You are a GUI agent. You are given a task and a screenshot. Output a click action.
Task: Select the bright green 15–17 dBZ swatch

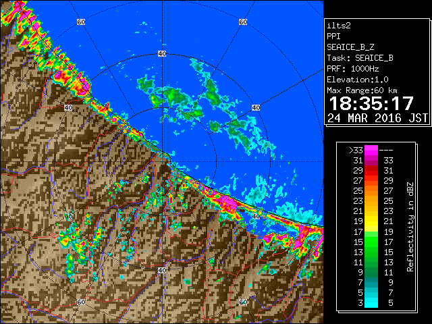pyautogui.click(x=371, y=242)
